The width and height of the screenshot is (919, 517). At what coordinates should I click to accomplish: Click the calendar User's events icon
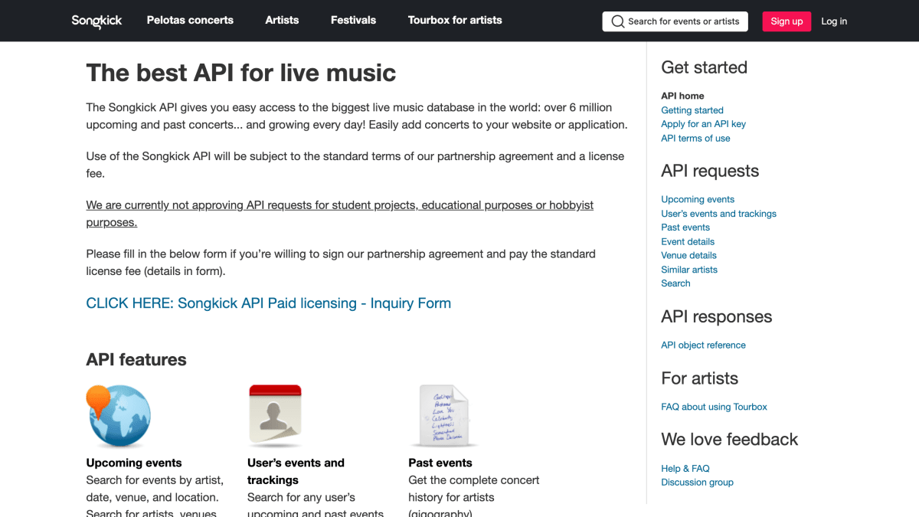tap(275, 416)
